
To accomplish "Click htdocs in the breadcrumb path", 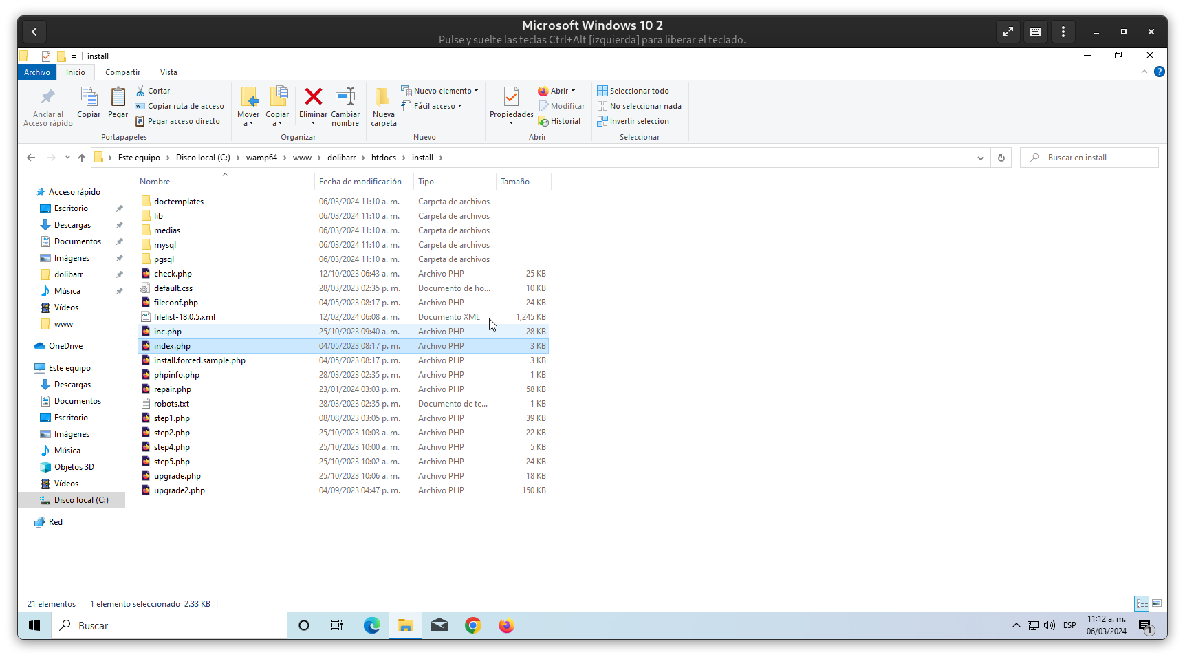I will [x=383, y=158].
